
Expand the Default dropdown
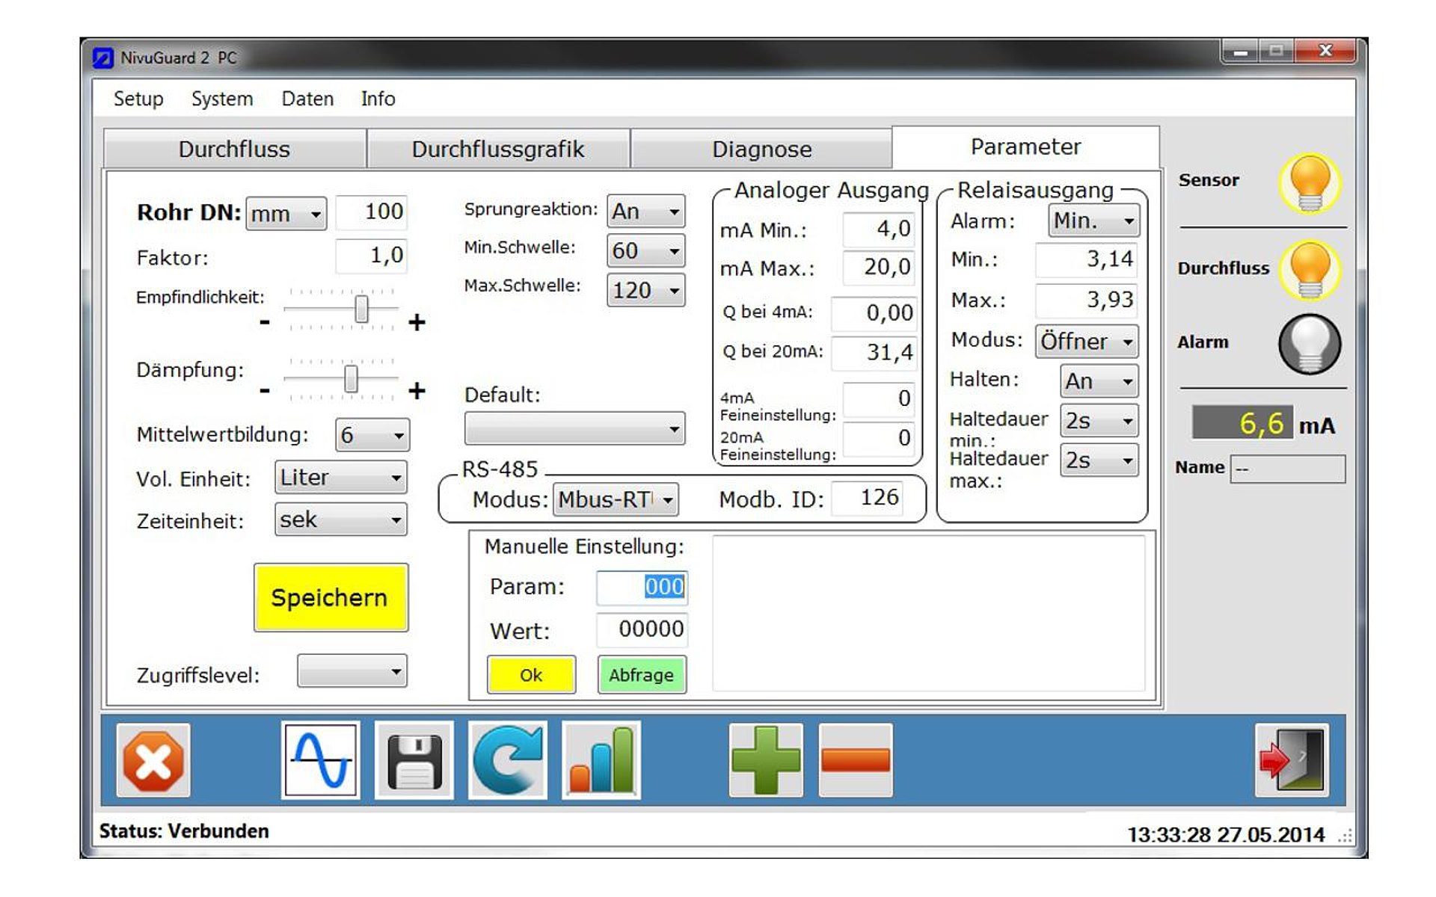[x=574, y=428]
